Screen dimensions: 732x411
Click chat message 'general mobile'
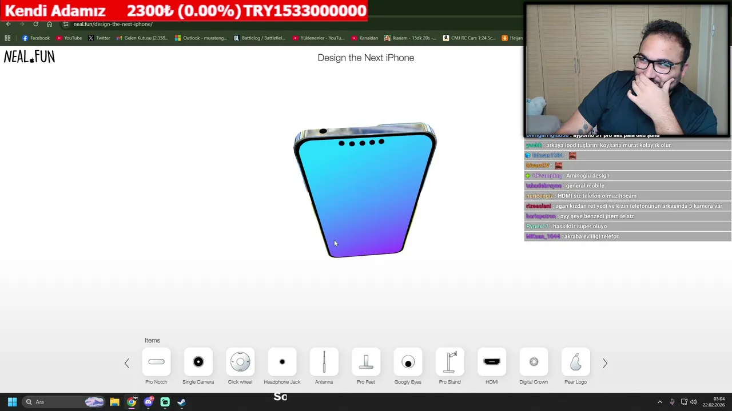coord(585,186)
